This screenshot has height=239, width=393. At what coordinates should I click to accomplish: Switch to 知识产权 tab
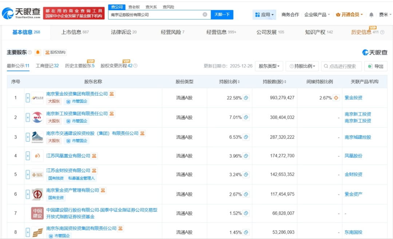click(x=319, y=32)
